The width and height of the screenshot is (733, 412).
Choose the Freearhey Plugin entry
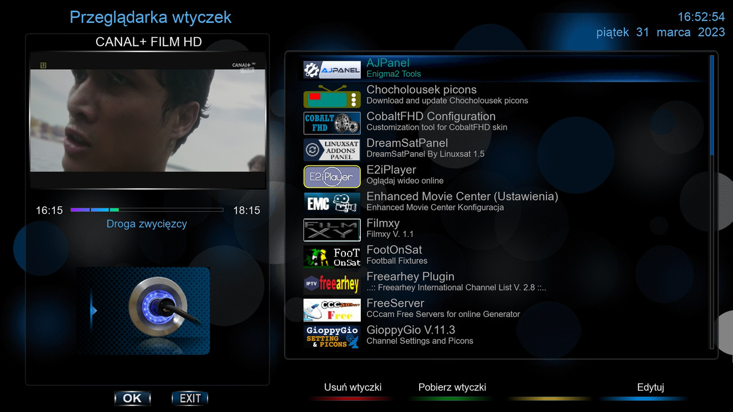click(x=411, y=276)
